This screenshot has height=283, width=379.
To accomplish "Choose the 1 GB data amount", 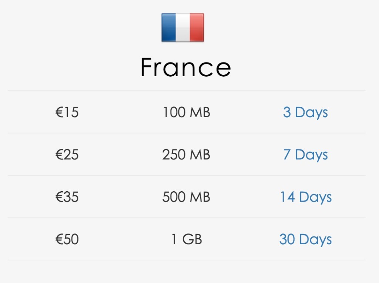I will coord(187,239).
